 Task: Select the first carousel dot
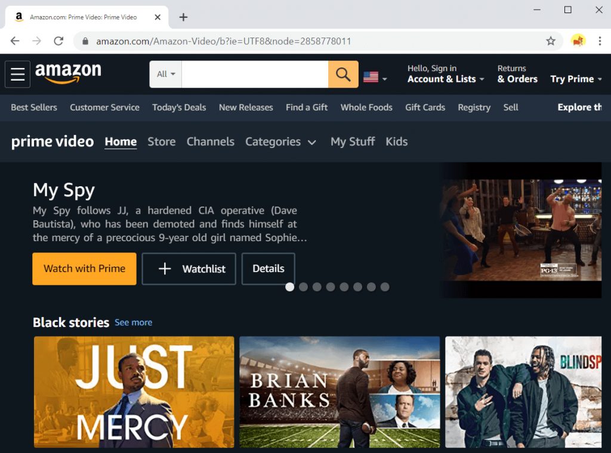point(289,287)
